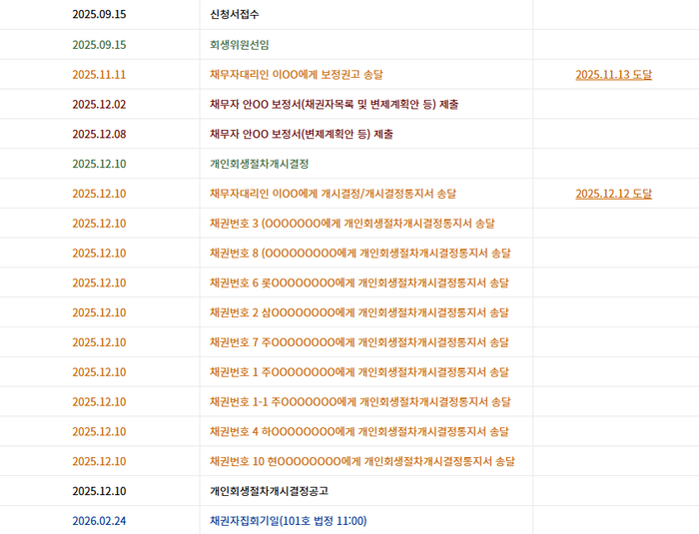Click date 2025.09.15 beside 회생위원선임

99,45
